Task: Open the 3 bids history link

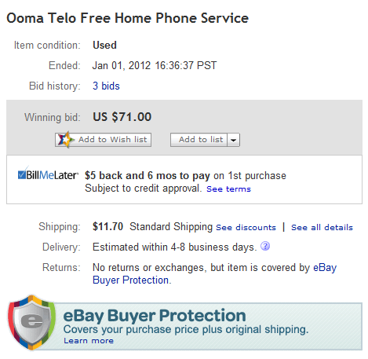Action: [106, 86]
